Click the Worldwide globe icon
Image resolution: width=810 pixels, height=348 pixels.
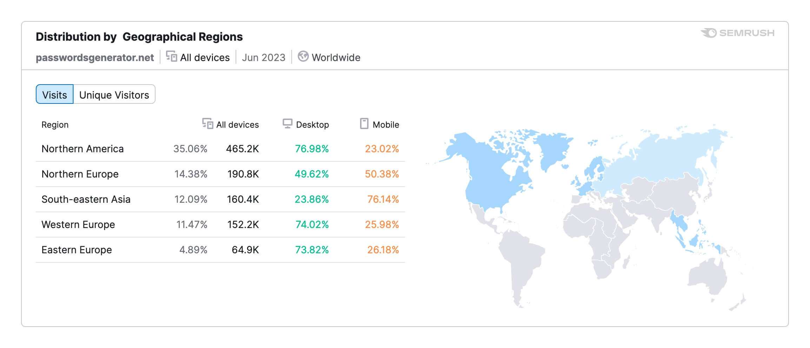point(303,56)
